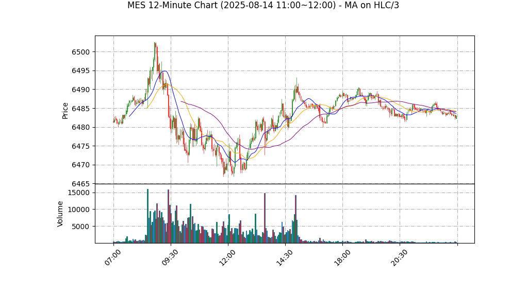
Task: Click the 10000 volume axis label
Action: coord(79,210)
